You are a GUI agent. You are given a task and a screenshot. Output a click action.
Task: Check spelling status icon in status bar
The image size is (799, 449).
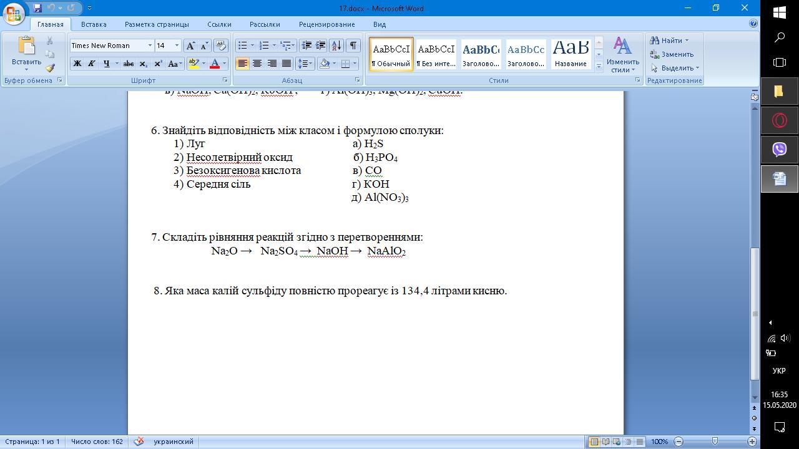(139, 442)
